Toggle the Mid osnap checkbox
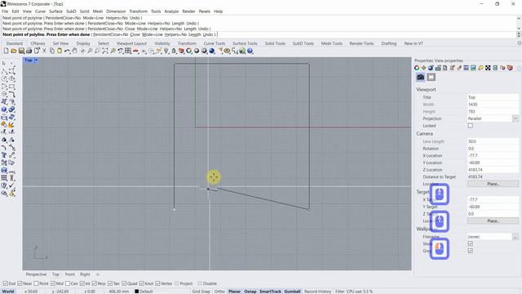Viewport: 522px width, 294px height. coord(53,283)
